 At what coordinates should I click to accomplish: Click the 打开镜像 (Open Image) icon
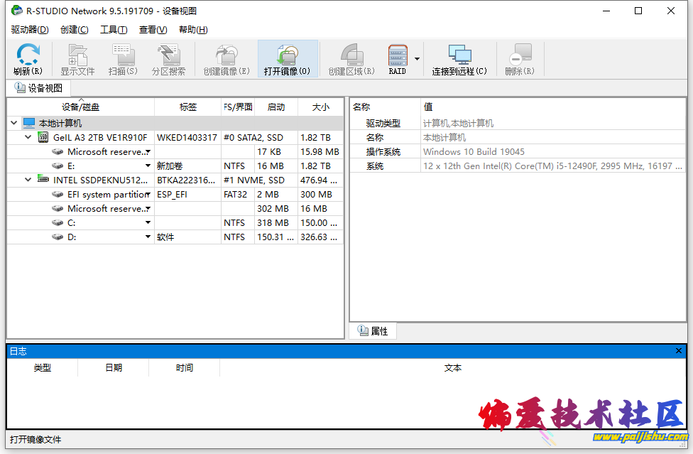click(287, 58)
